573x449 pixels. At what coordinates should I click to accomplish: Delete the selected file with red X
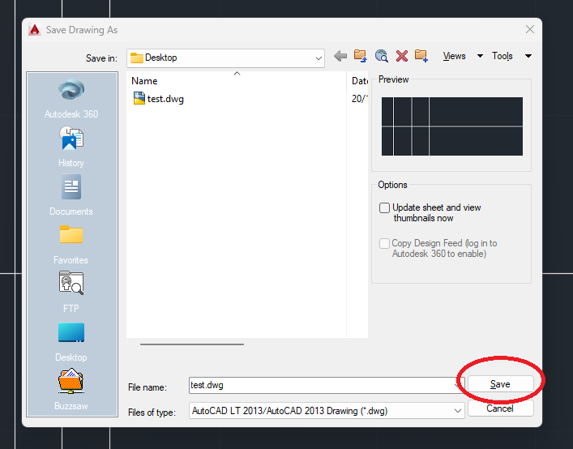[x=402, y=56]
